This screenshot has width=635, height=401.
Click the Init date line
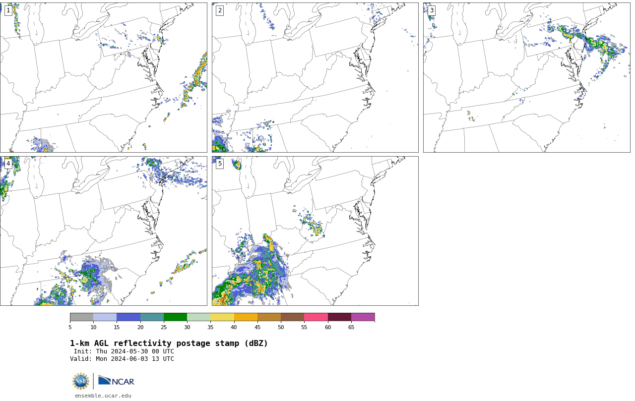124,351
